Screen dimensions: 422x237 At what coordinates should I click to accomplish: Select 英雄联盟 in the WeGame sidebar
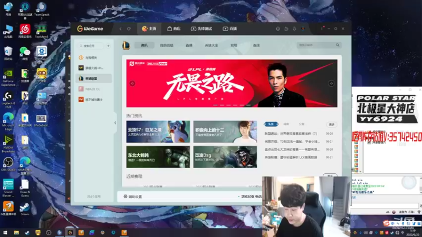click(94, 78)
